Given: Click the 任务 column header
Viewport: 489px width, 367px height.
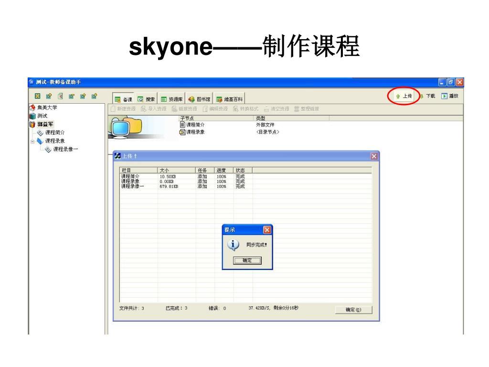Looking at the screenshot, I should [205, 171].
